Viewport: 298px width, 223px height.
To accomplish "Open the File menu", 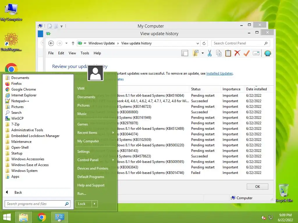I will coord(51,53).
